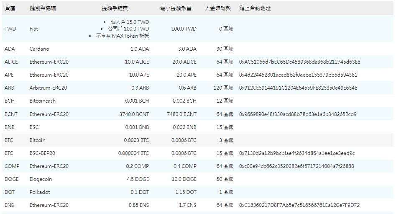
Task: Click the 鏈上合約地址 column header
Action: (255, 8)
